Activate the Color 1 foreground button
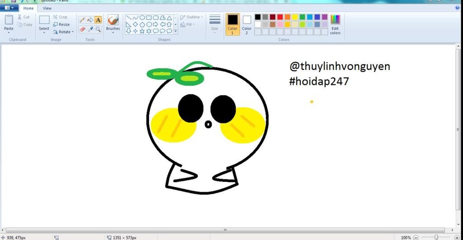Screen dimensions: 463x240 pos(233,24)
